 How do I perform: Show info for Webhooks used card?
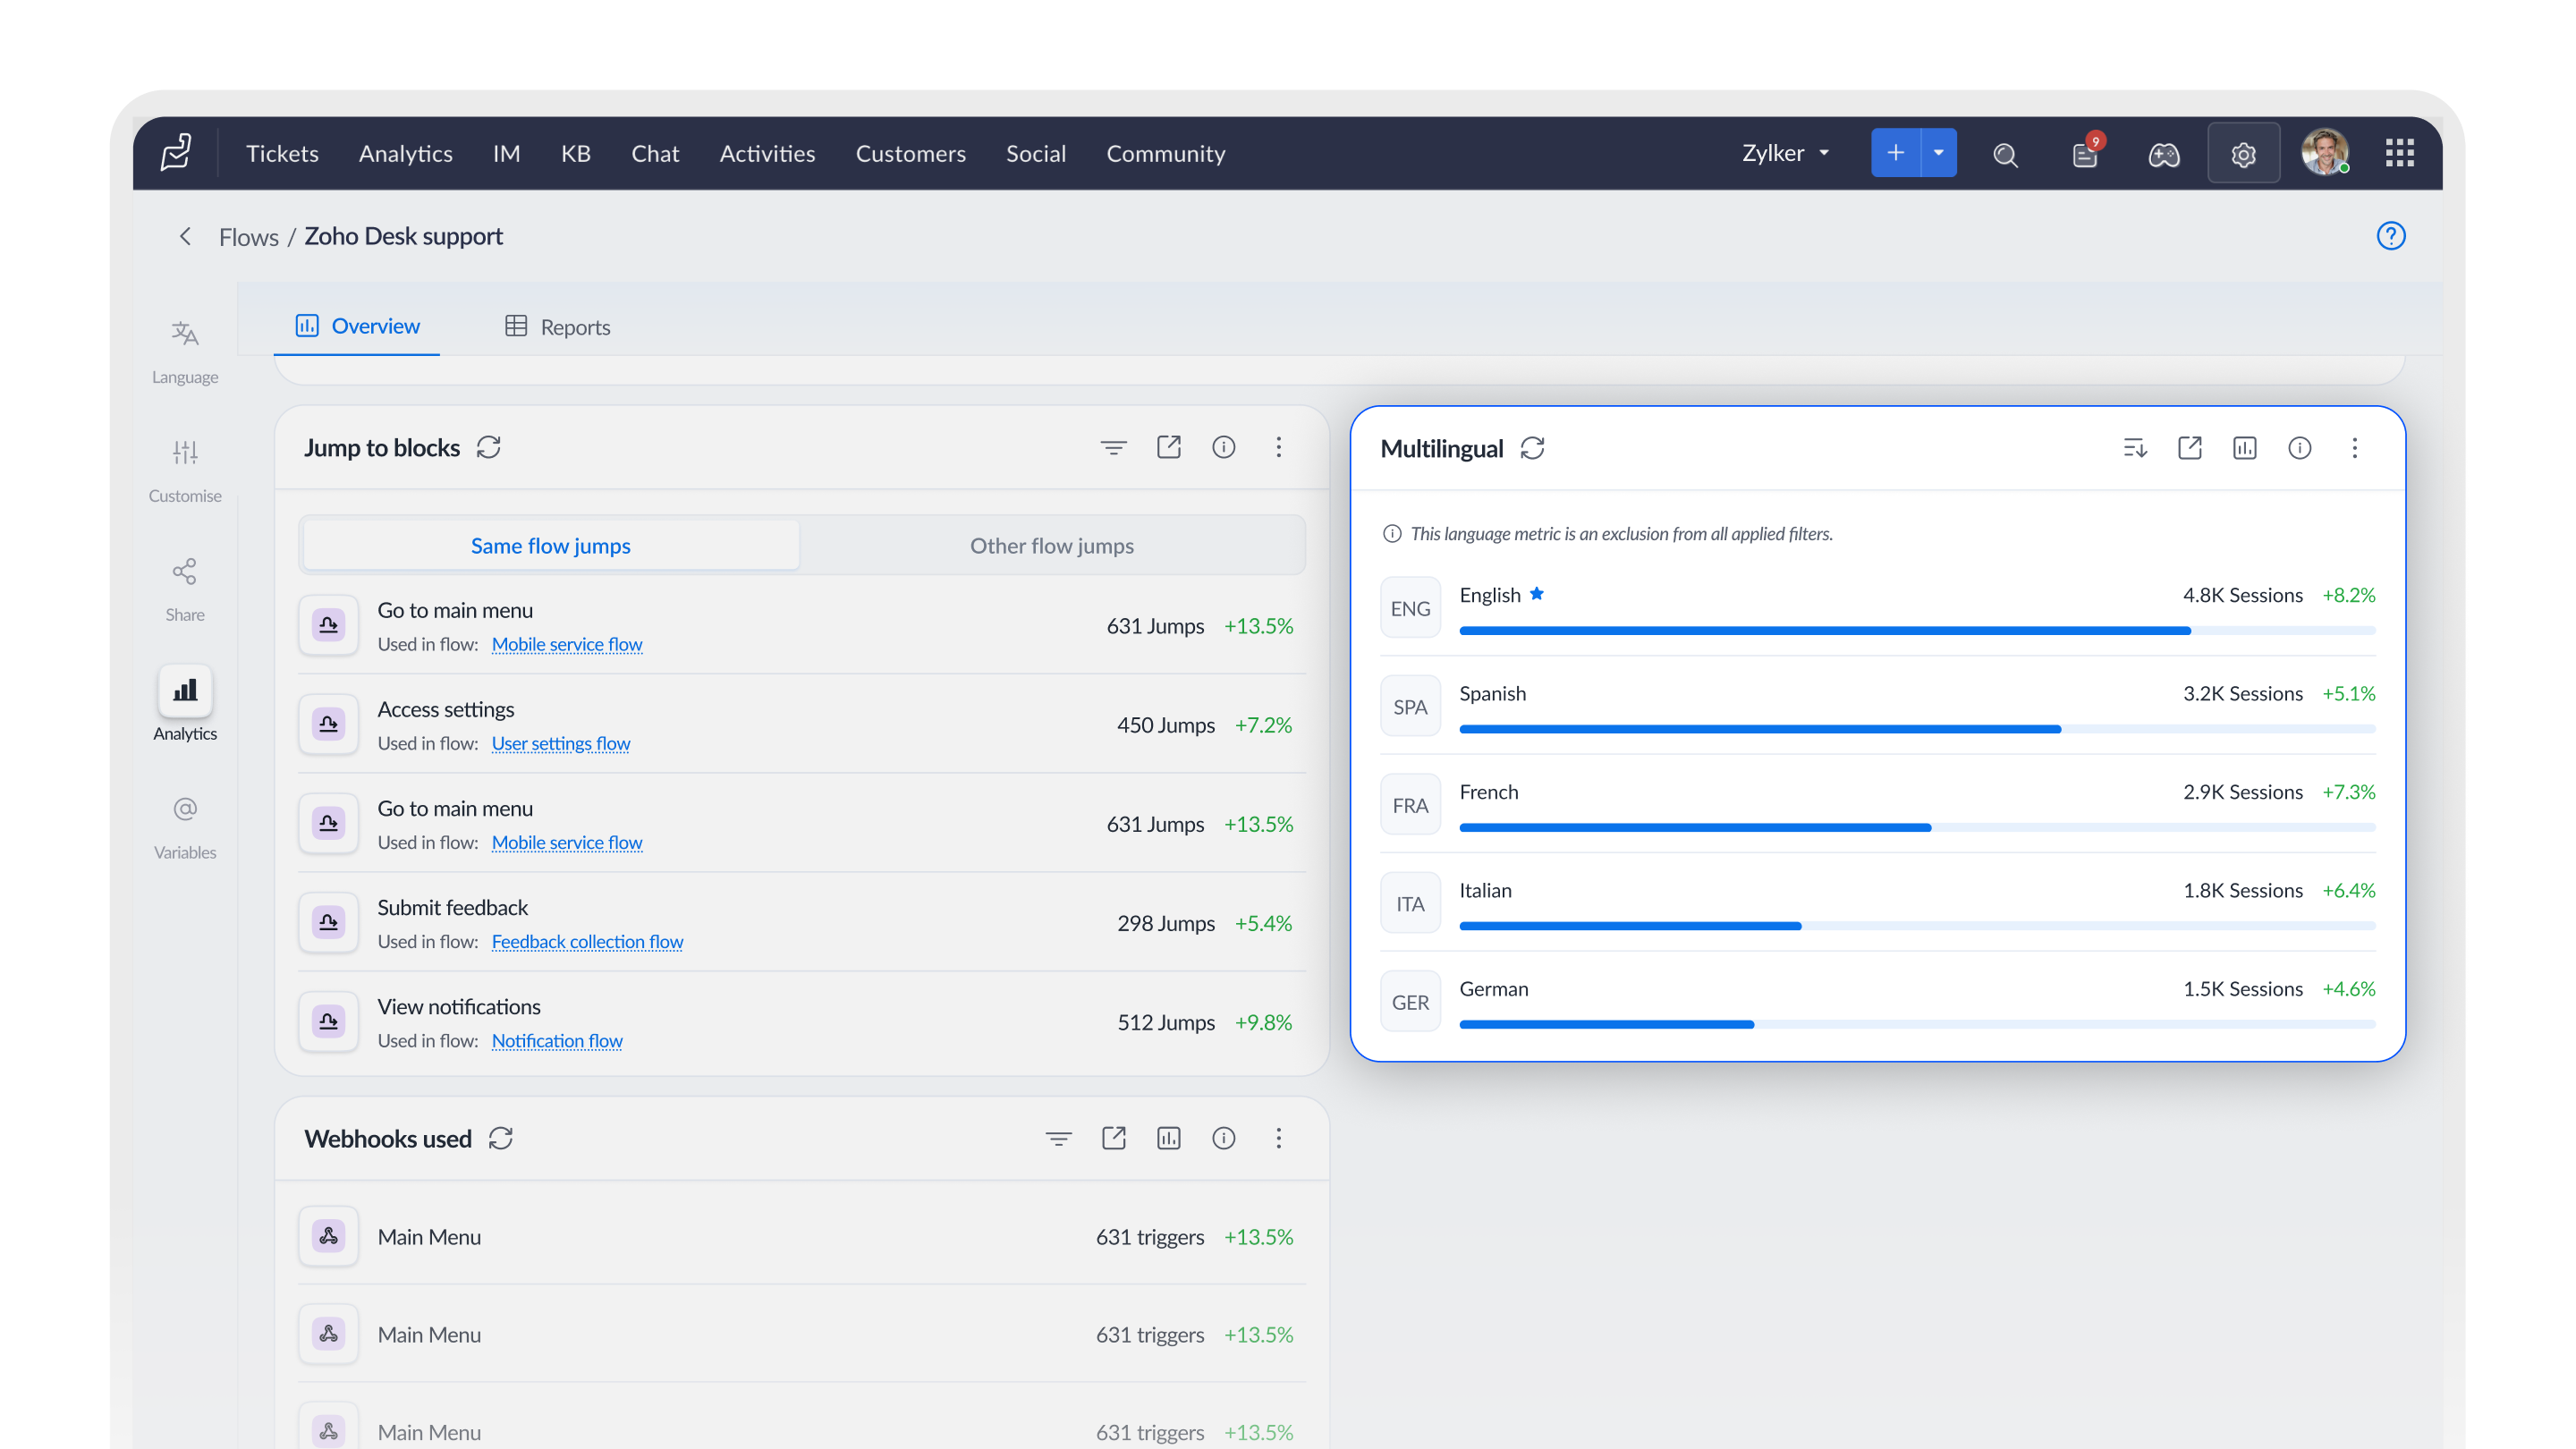pyautogui.click(x=1223, y=1138)
